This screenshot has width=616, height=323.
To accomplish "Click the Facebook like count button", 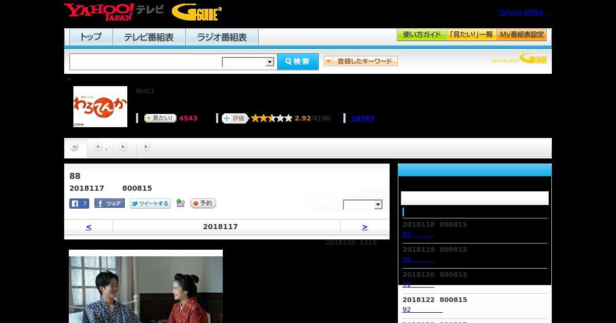I will tap(79, 204).
